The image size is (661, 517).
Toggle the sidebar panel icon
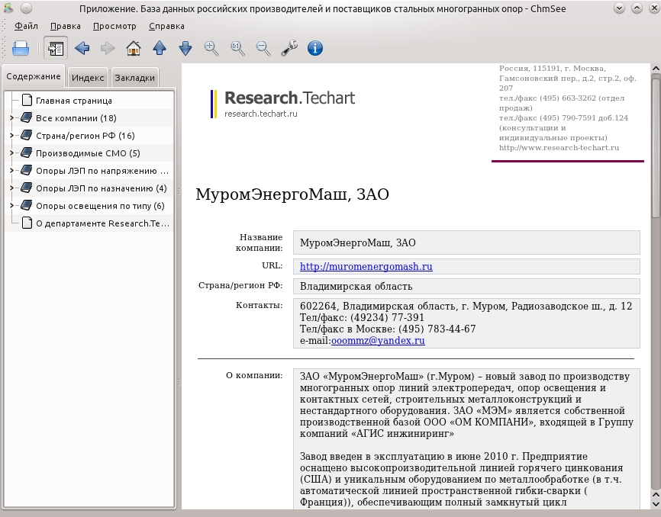click(x=56, y=48)
